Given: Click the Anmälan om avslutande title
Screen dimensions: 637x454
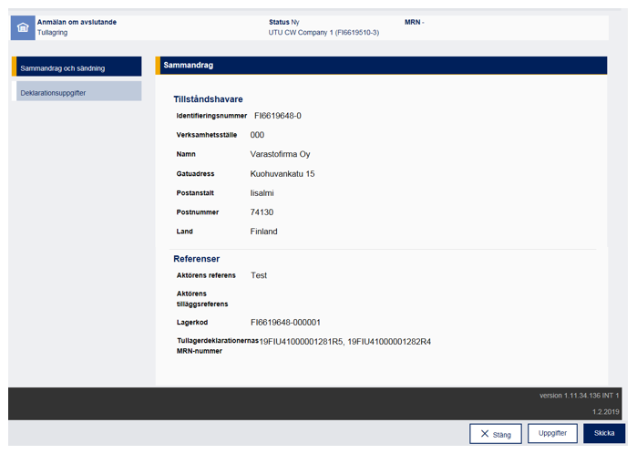Looking at the screenshot, I should pos(77,22).
